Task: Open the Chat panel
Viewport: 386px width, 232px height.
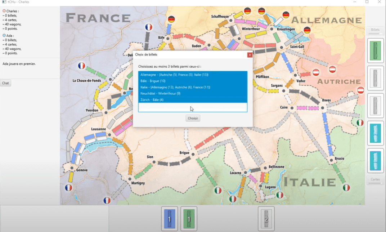Action: click(5, 83)
